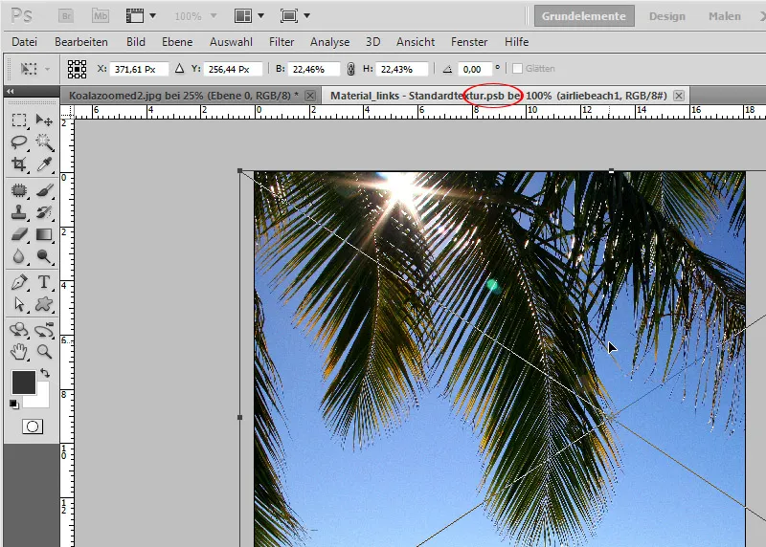Screen dimensions: 766x547
Task: Select the 3D Camera Orbit tool
Action: tap(44, 330)
